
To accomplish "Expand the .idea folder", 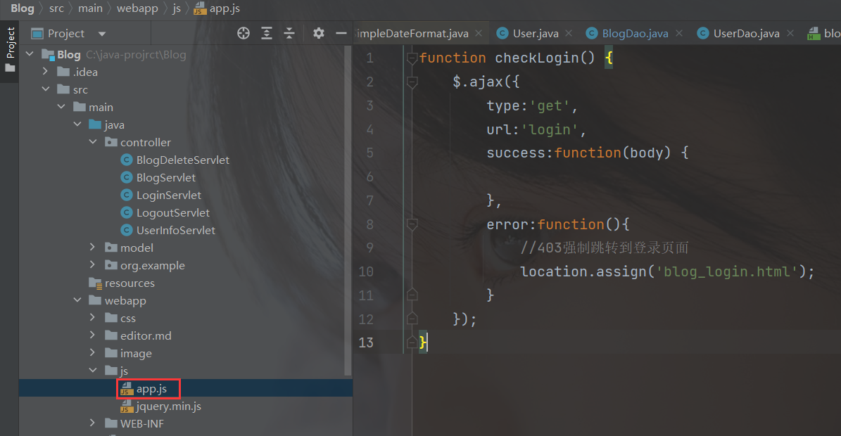I will point(46,71).
